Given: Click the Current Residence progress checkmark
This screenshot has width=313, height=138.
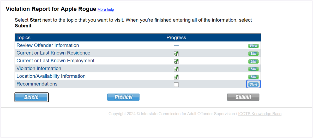Looking at the screenshot, I should (x=176, y=54).
